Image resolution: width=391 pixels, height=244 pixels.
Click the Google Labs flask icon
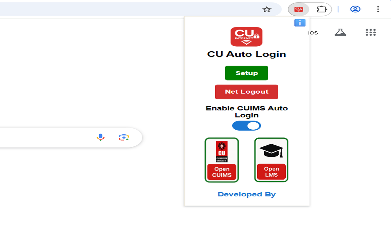point(340,31)
